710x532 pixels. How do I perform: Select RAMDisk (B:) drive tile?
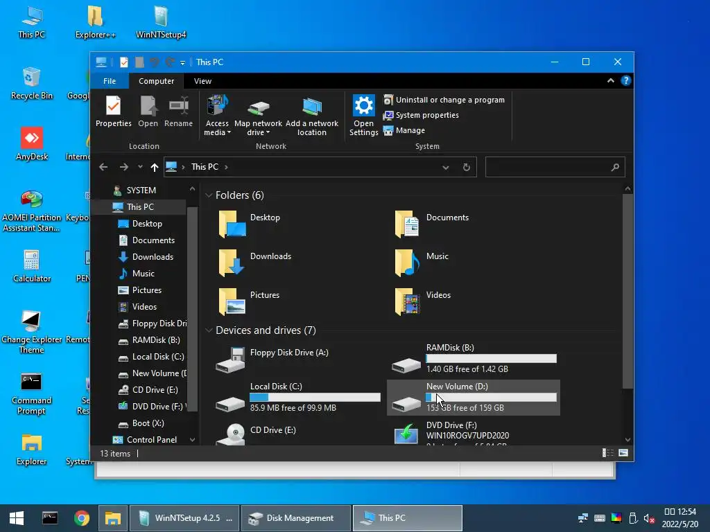474,358
